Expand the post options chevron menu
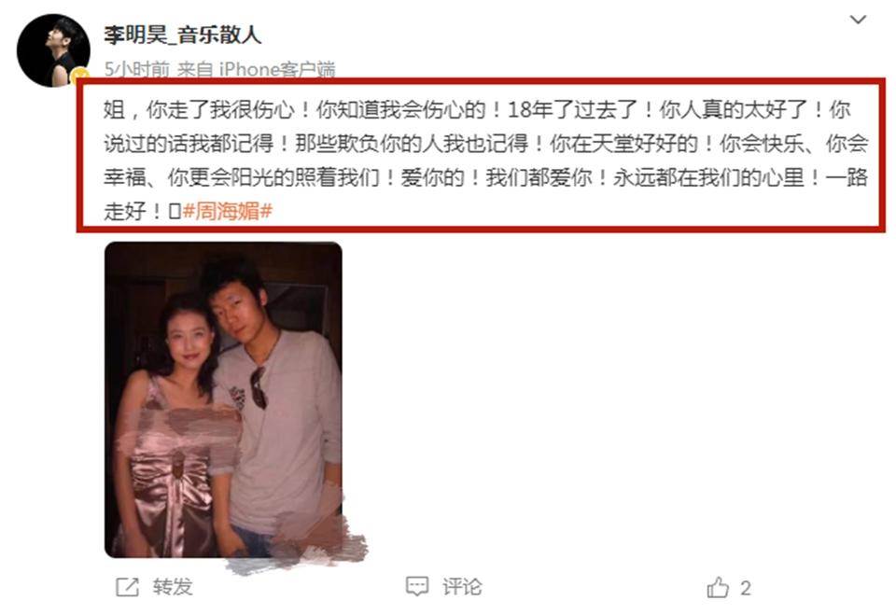The height and width of the screenshot is (615, 896). click(x=858, y=20)
